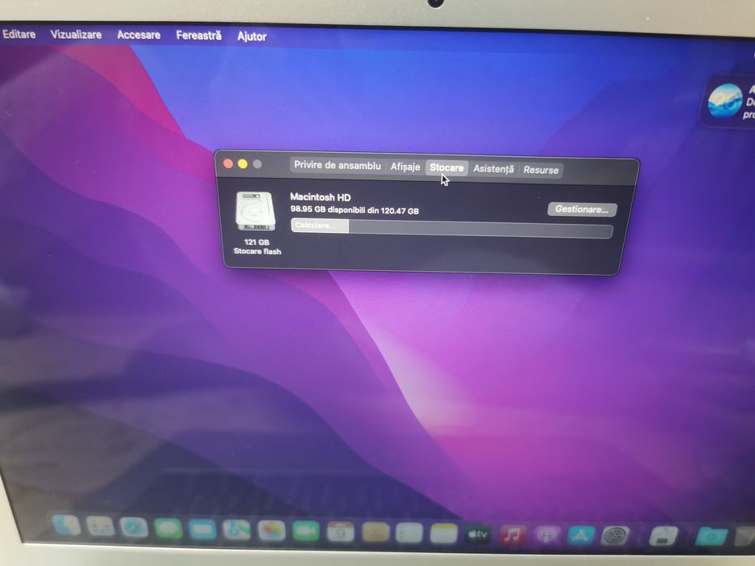
Task: Click the Gestionare... button
Action: pos(582,209)
